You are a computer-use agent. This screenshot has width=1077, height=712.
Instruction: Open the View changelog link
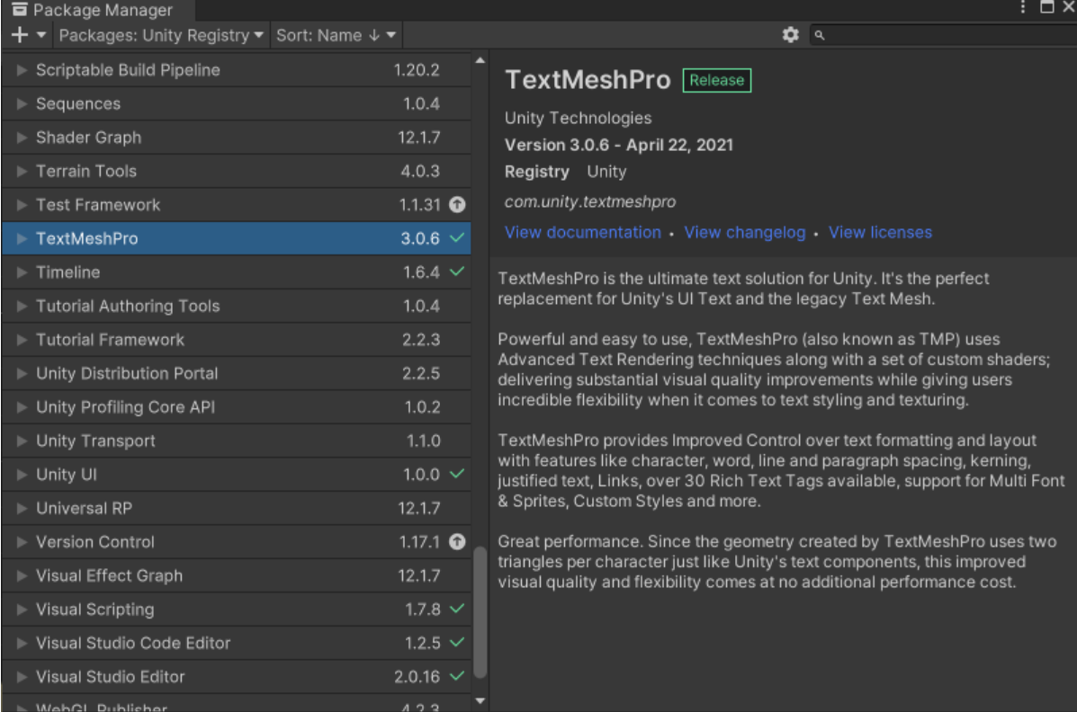pos(745,232)
